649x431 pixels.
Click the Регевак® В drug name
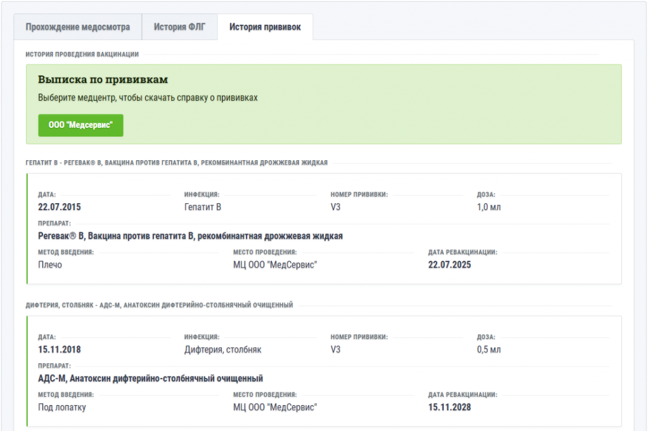[190, 236]
